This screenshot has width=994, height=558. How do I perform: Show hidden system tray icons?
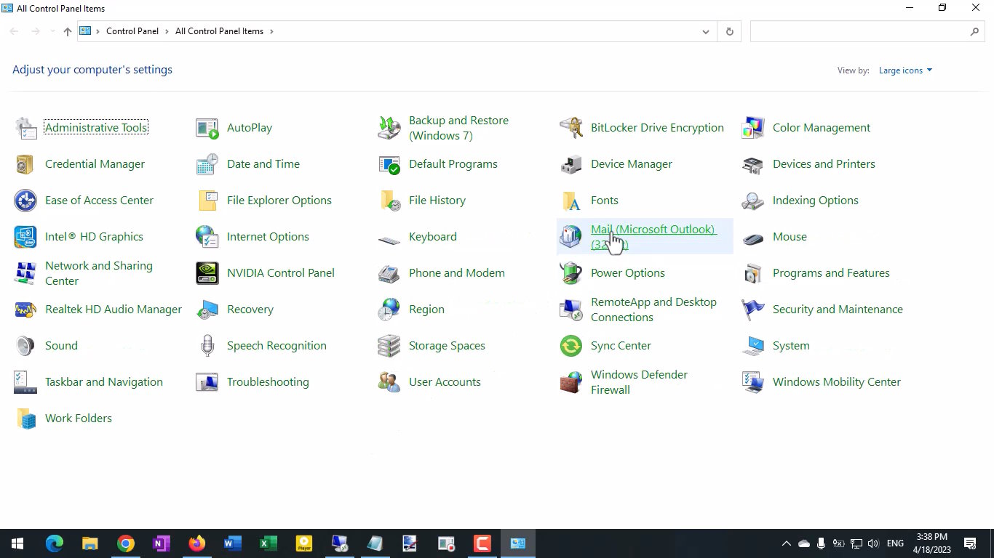786,543
